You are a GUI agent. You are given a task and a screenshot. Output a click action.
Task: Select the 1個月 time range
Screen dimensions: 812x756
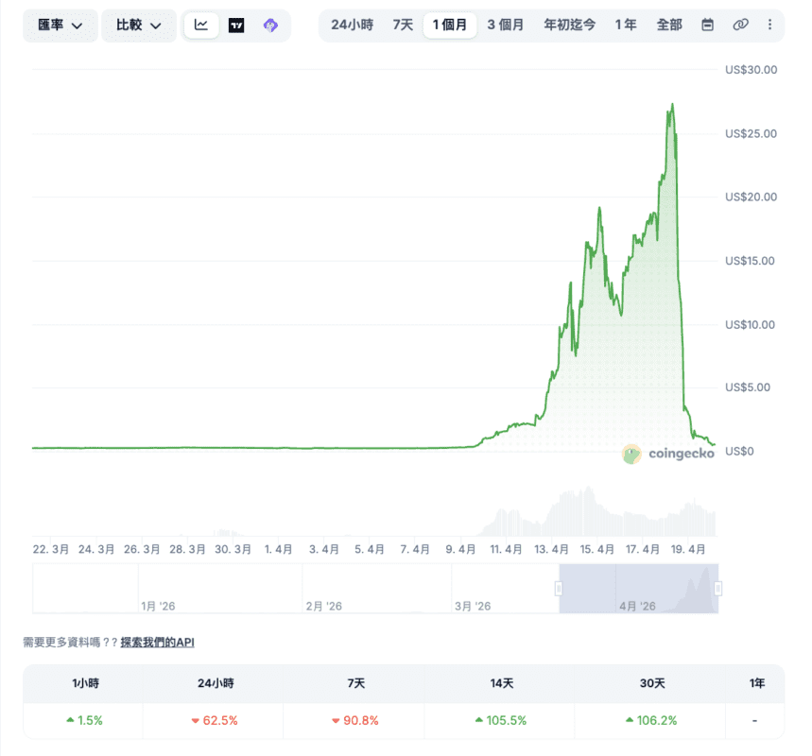tap(450, 26)
